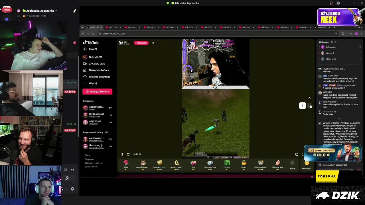This screenshot has width=365, height=205.
Task: Open suggested streamer flexbass_dj
Action: tap(97, 146)
